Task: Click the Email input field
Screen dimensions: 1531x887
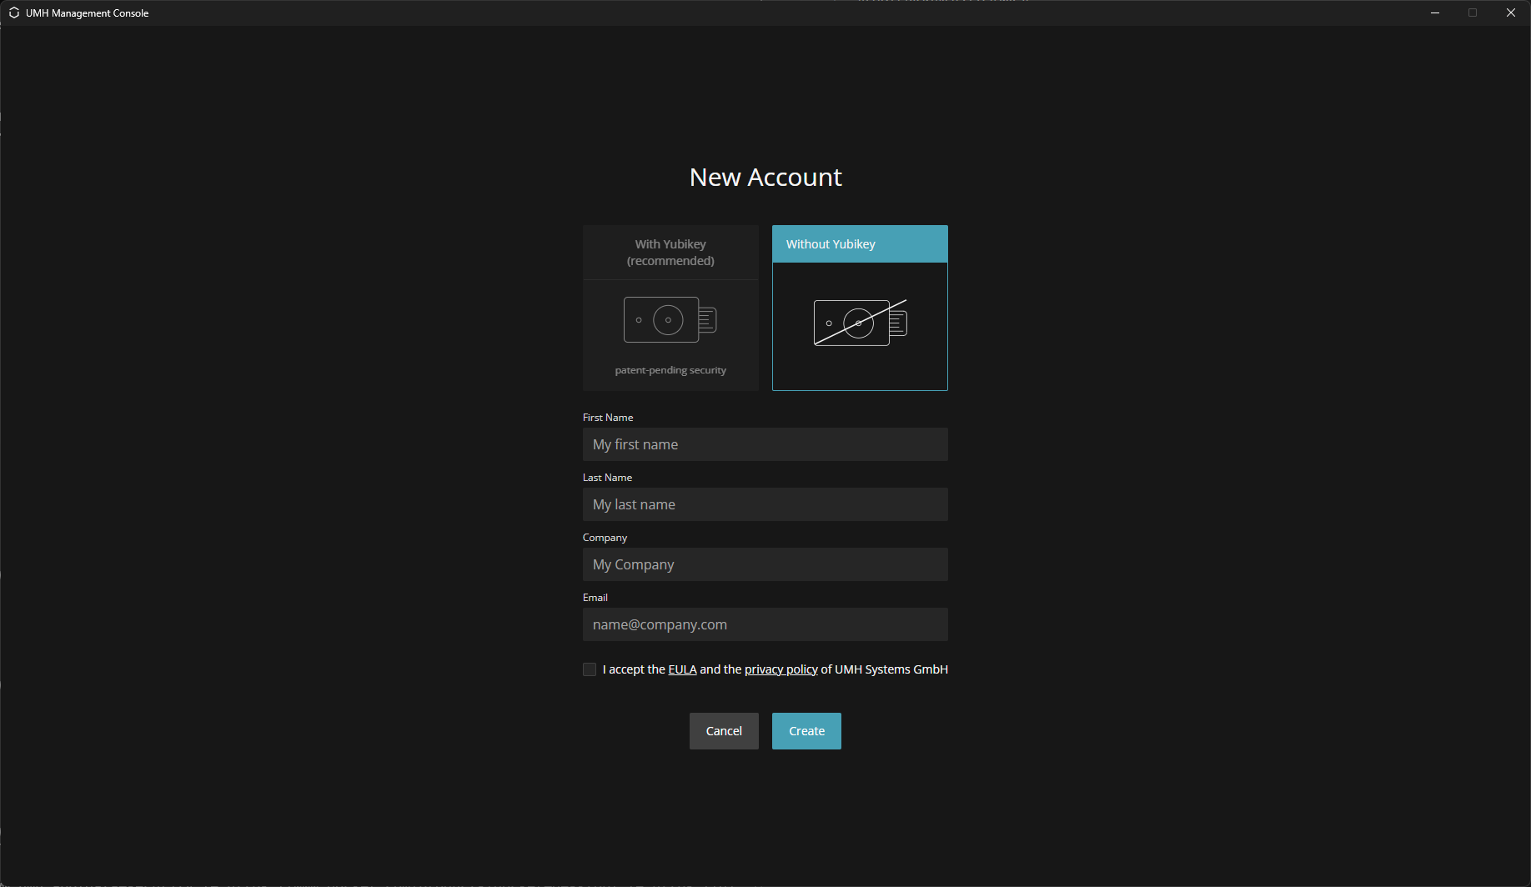Action: tap(765, 624)
